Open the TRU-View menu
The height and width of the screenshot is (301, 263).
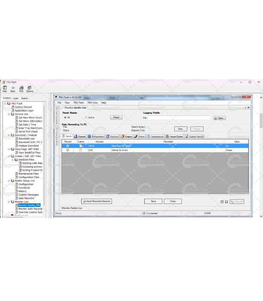coord(92,103)
